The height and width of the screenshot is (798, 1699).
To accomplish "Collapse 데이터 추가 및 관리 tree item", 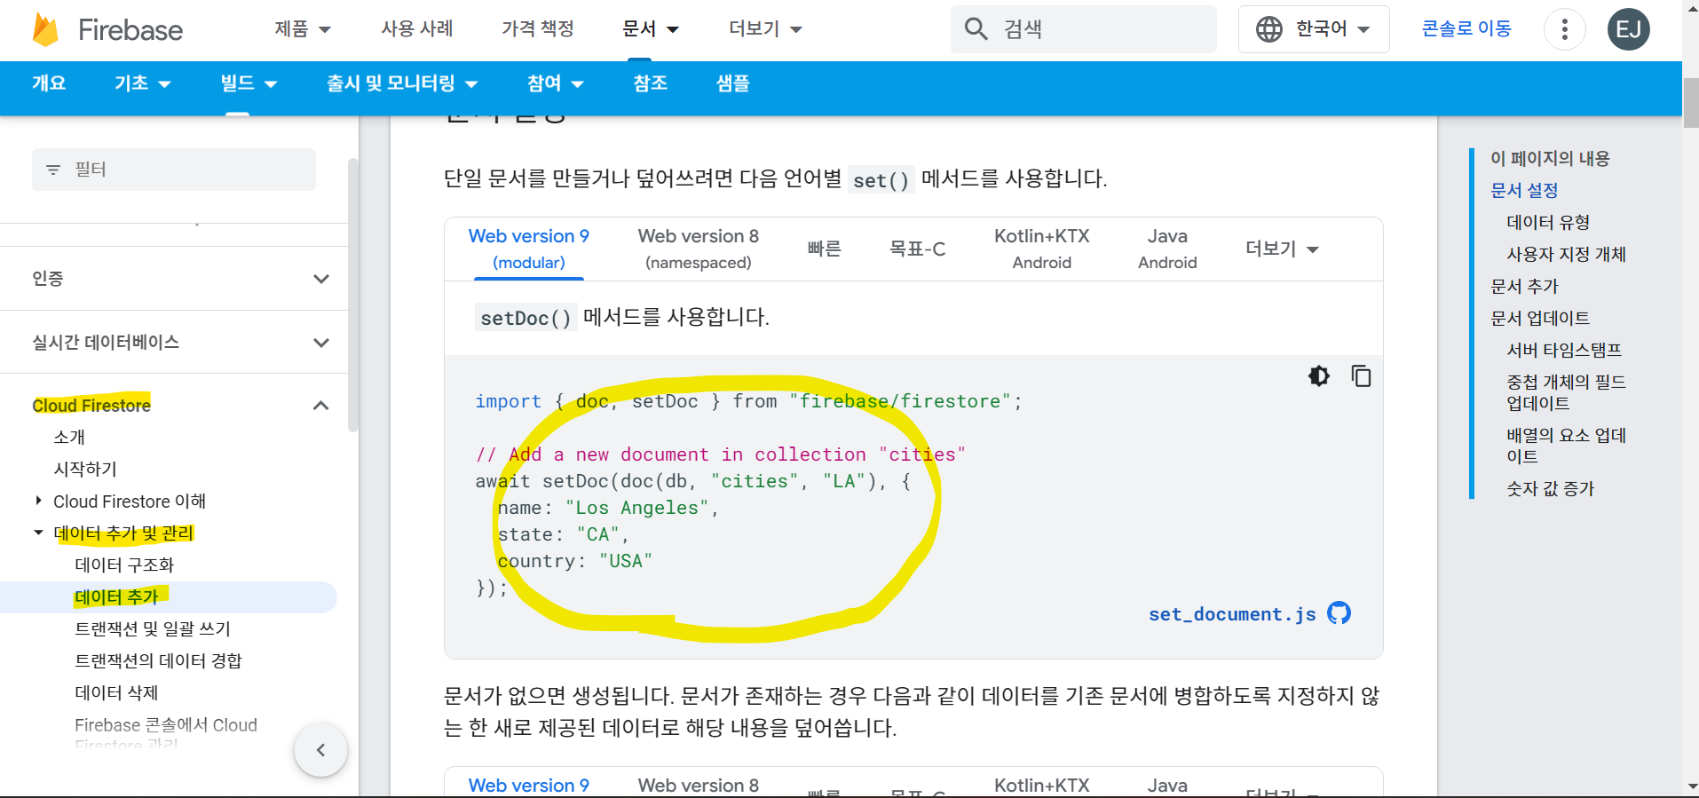I will pos(38,533).
